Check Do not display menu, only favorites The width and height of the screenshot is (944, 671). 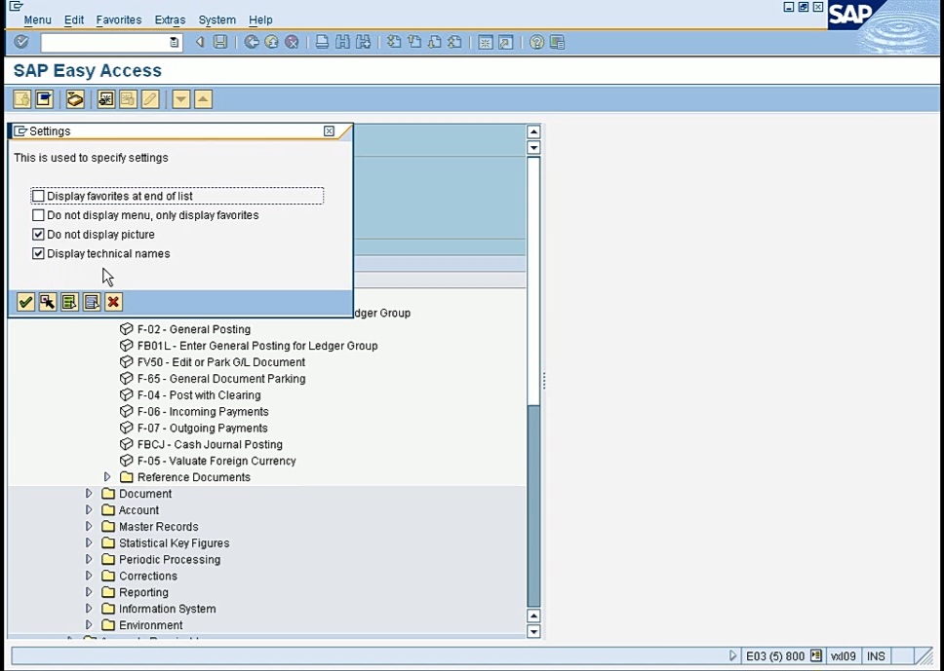point(38,215)
